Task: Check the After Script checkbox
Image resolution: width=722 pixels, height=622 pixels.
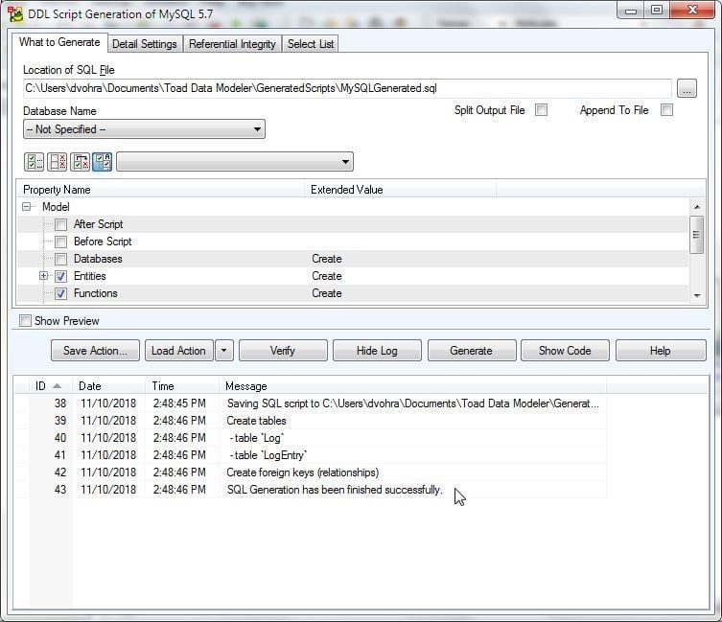Action: [x=60, y=224]
